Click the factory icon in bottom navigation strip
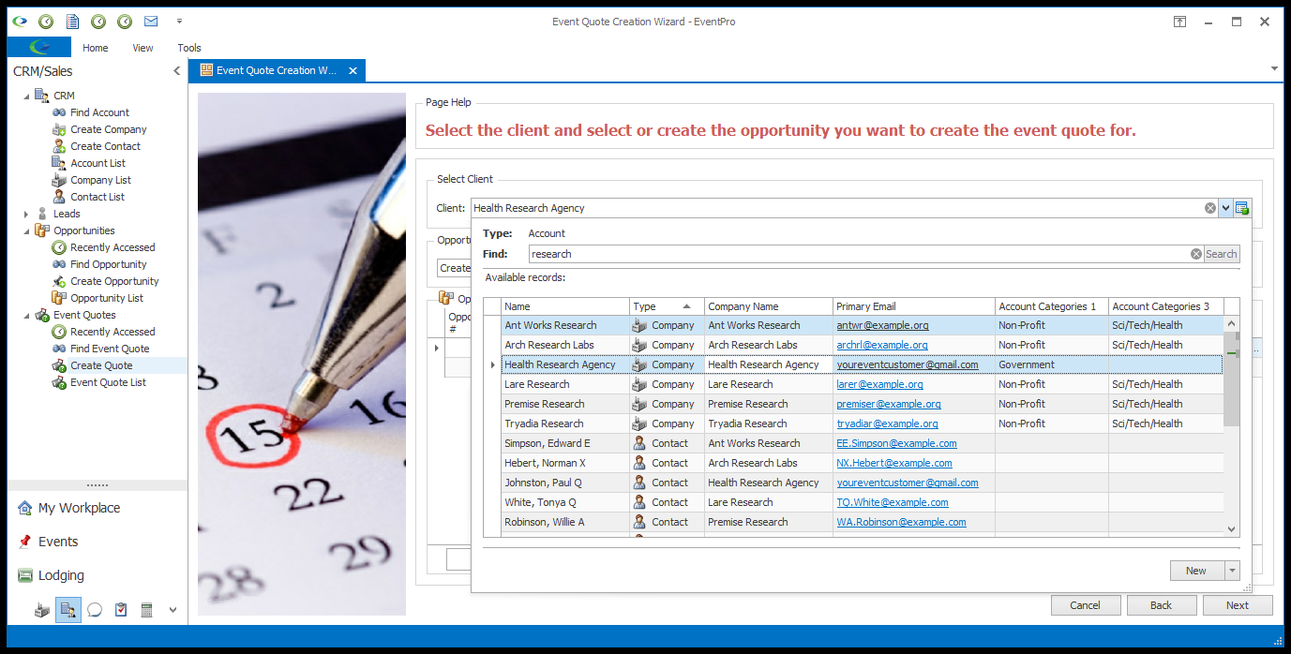Viewport: 1291px width, 654px height. [42, 610]
